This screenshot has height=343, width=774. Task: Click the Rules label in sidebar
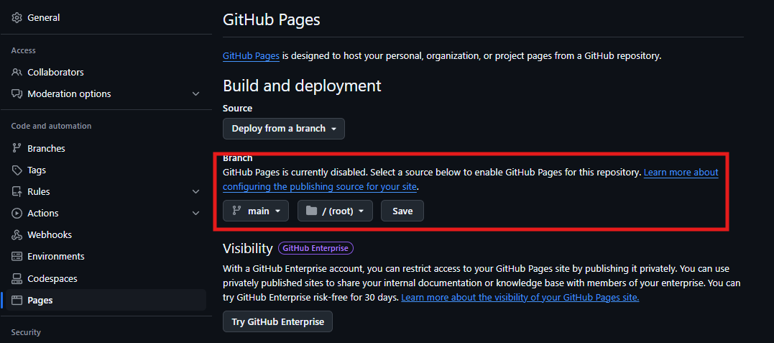point(39,192)
